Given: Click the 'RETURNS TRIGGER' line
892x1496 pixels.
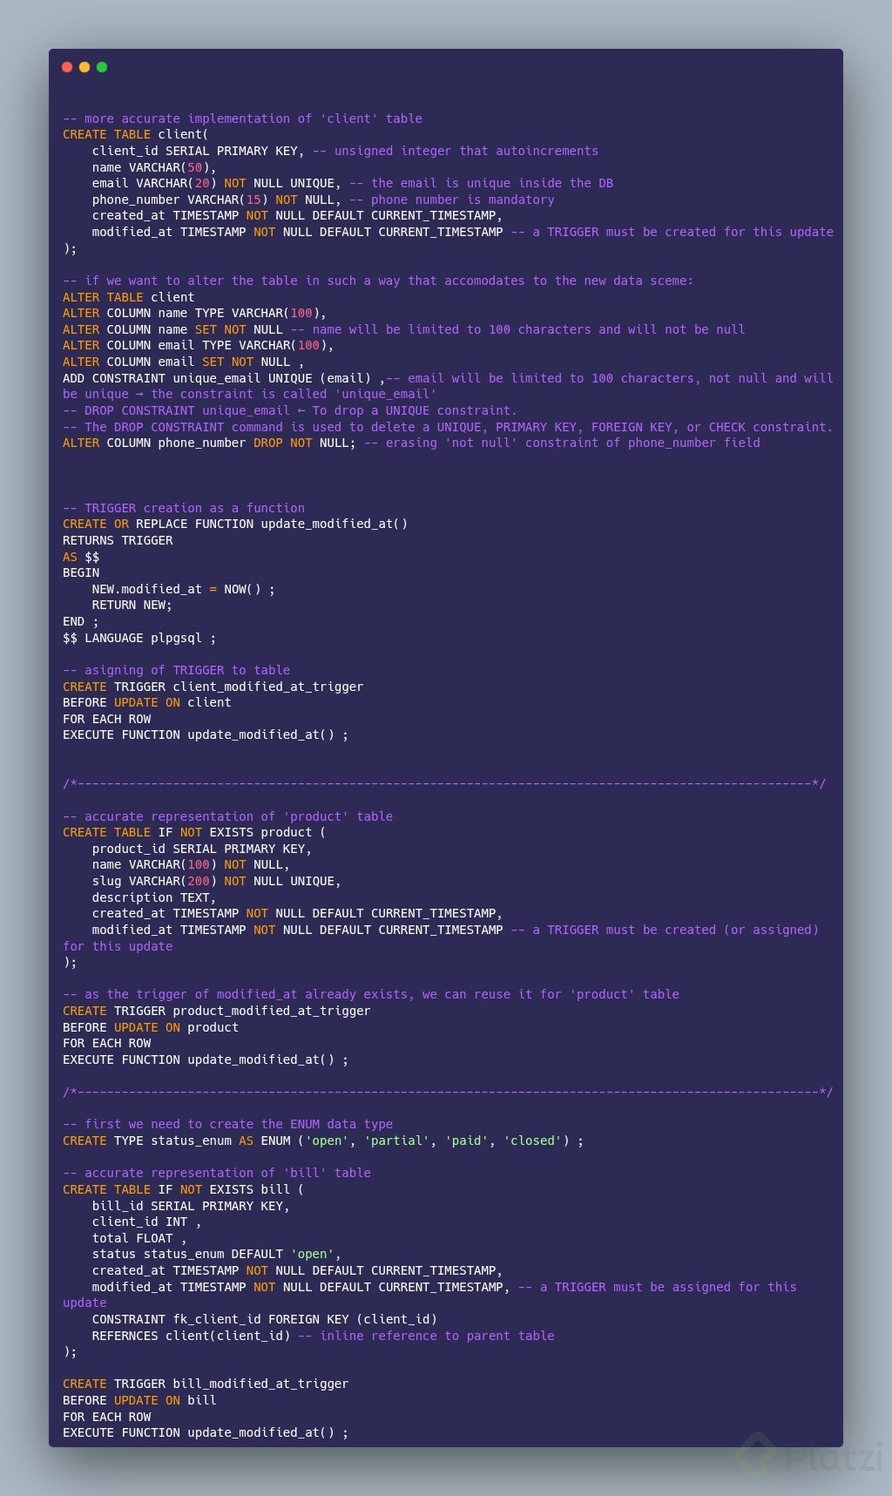Looking at the screenshot, I should [118, 540].
